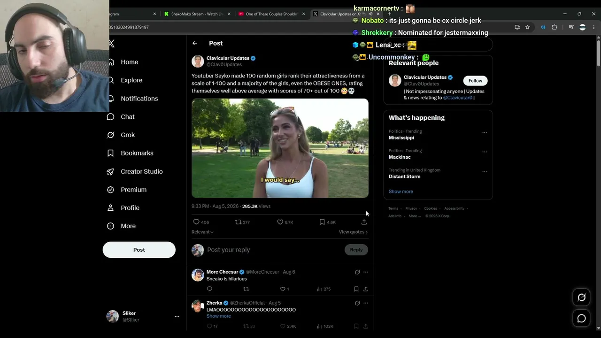Open more options on More Cheesur's comment

click(366, 272)
